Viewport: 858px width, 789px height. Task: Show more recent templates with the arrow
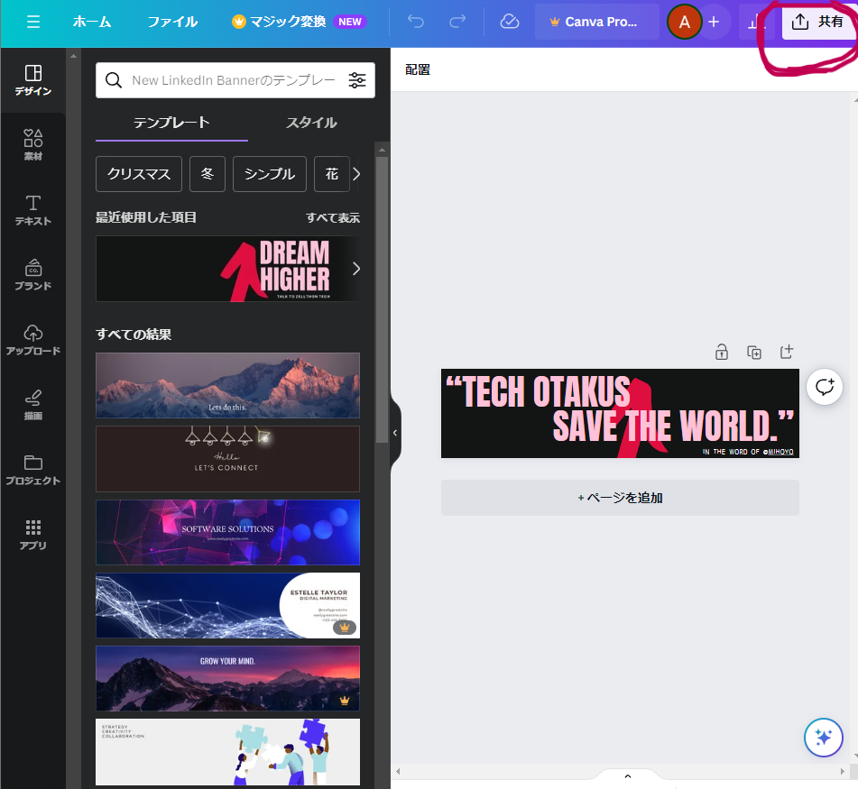(x=356, y=269)
